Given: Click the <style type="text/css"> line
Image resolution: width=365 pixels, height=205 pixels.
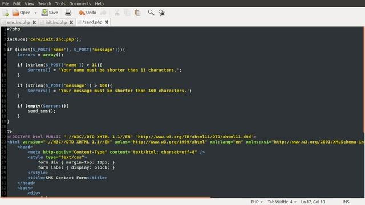Looking at the screenshot, I should (x=57, y=157).
